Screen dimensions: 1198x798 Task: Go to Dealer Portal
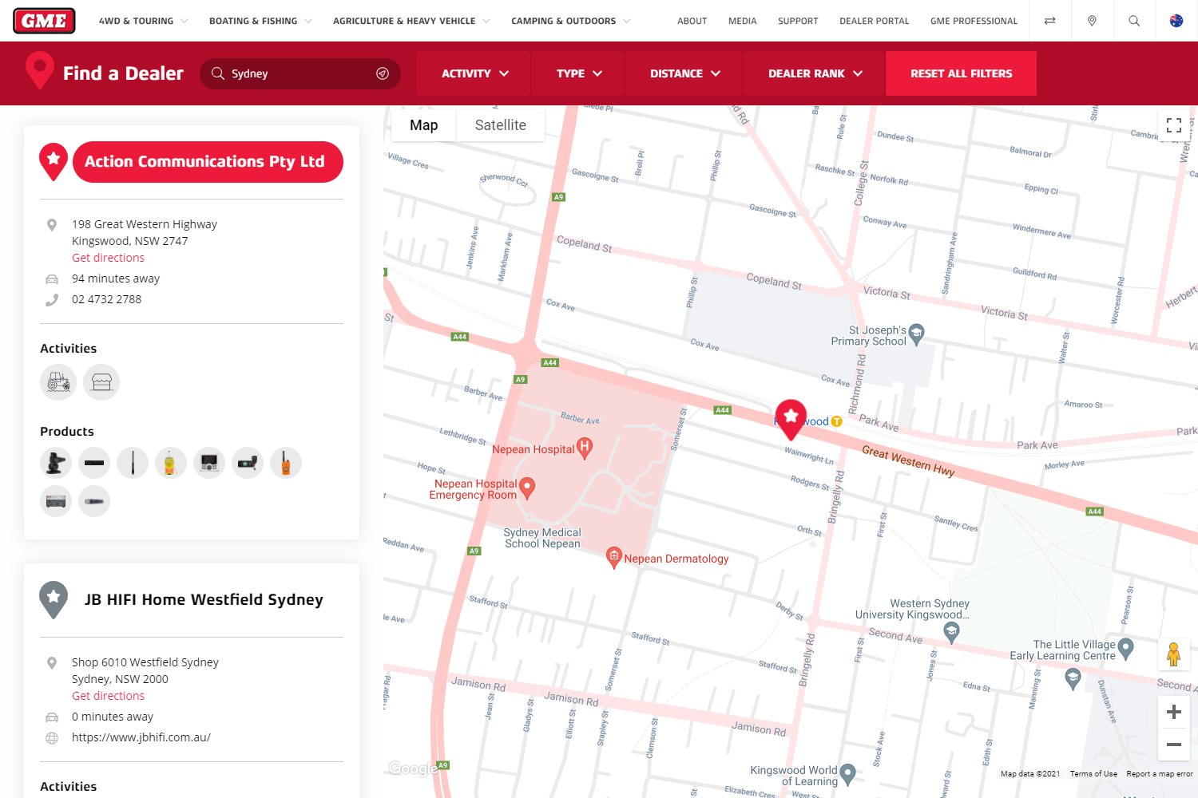point(874,21)
